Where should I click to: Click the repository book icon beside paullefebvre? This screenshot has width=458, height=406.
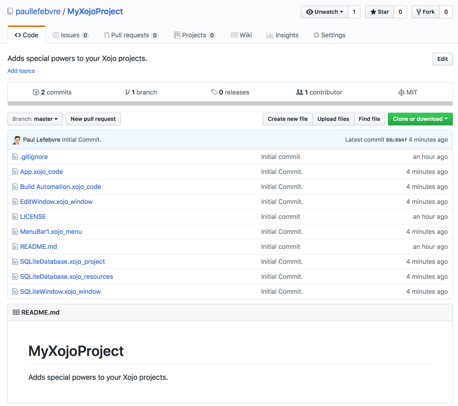click(x=10, y=11)
